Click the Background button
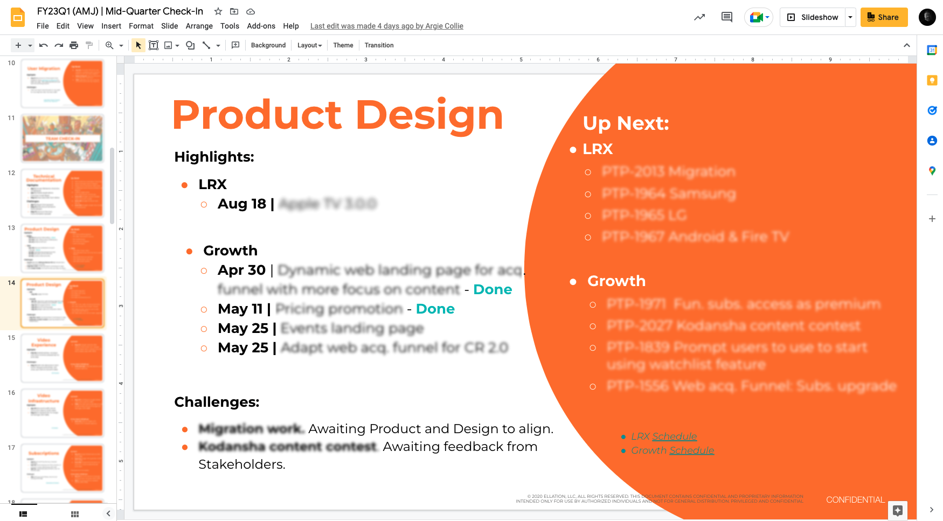 coord(268,45)
